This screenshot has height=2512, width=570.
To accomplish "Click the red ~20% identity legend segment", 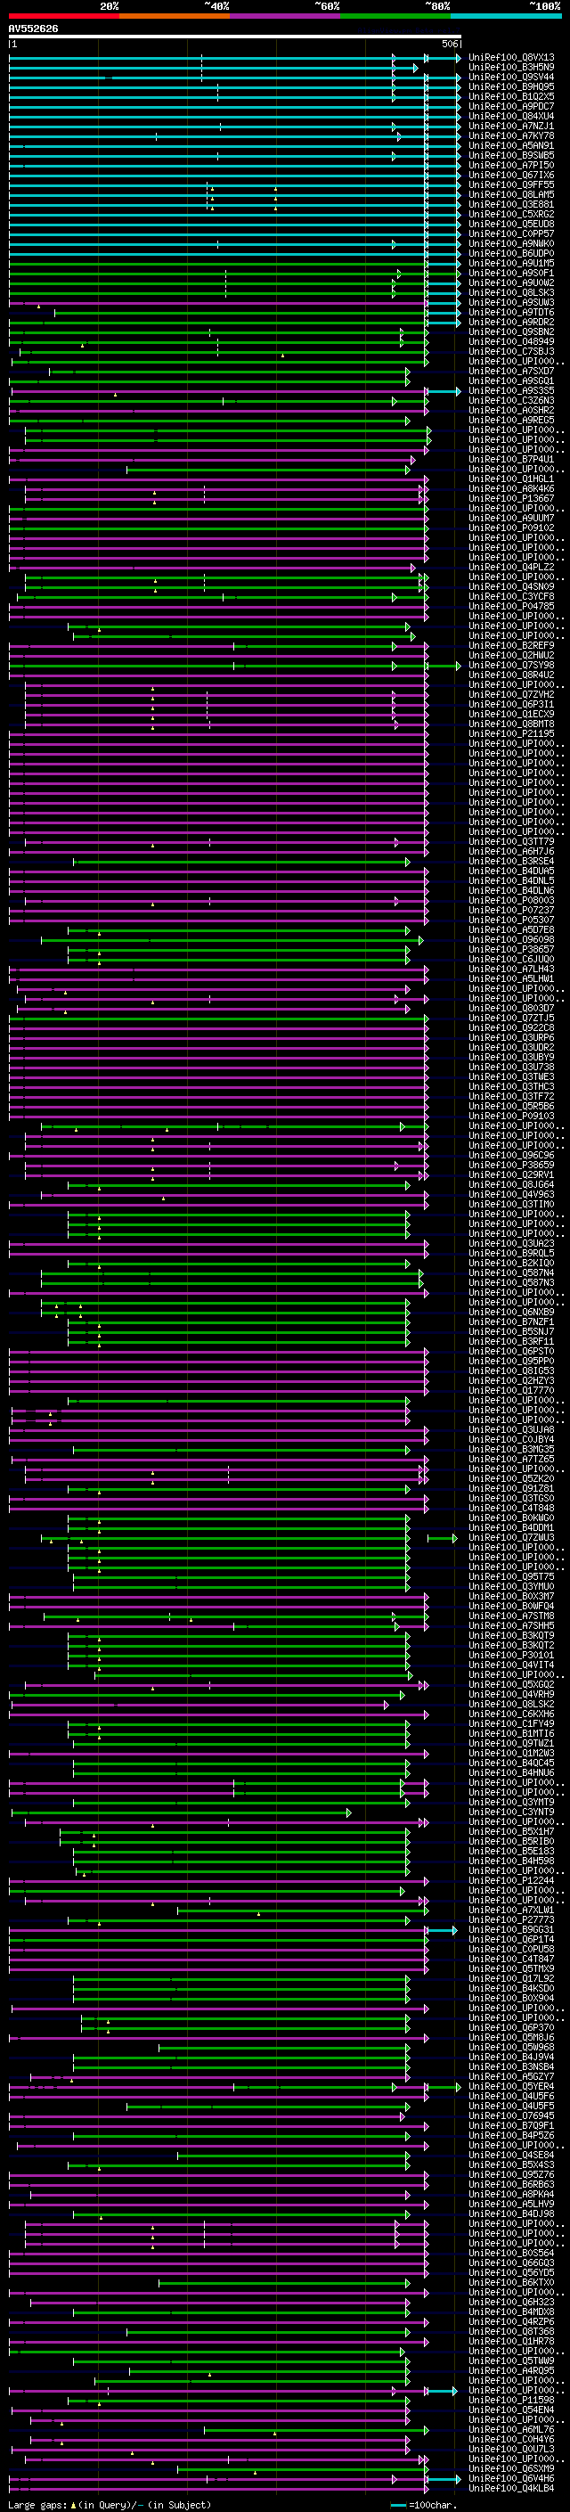I will click(x=63, y=17).
